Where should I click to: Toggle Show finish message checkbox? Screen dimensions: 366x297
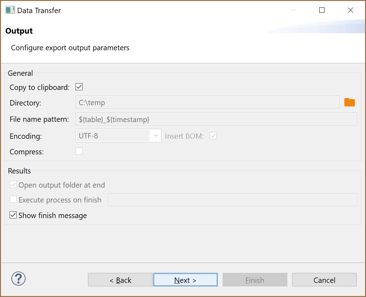tap(13, 215)
